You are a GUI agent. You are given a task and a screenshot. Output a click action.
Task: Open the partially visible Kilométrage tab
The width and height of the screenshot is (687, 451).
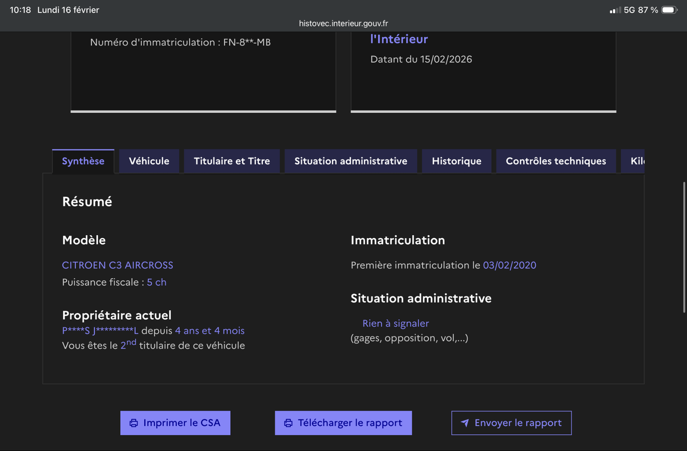[x=635, y=161]
